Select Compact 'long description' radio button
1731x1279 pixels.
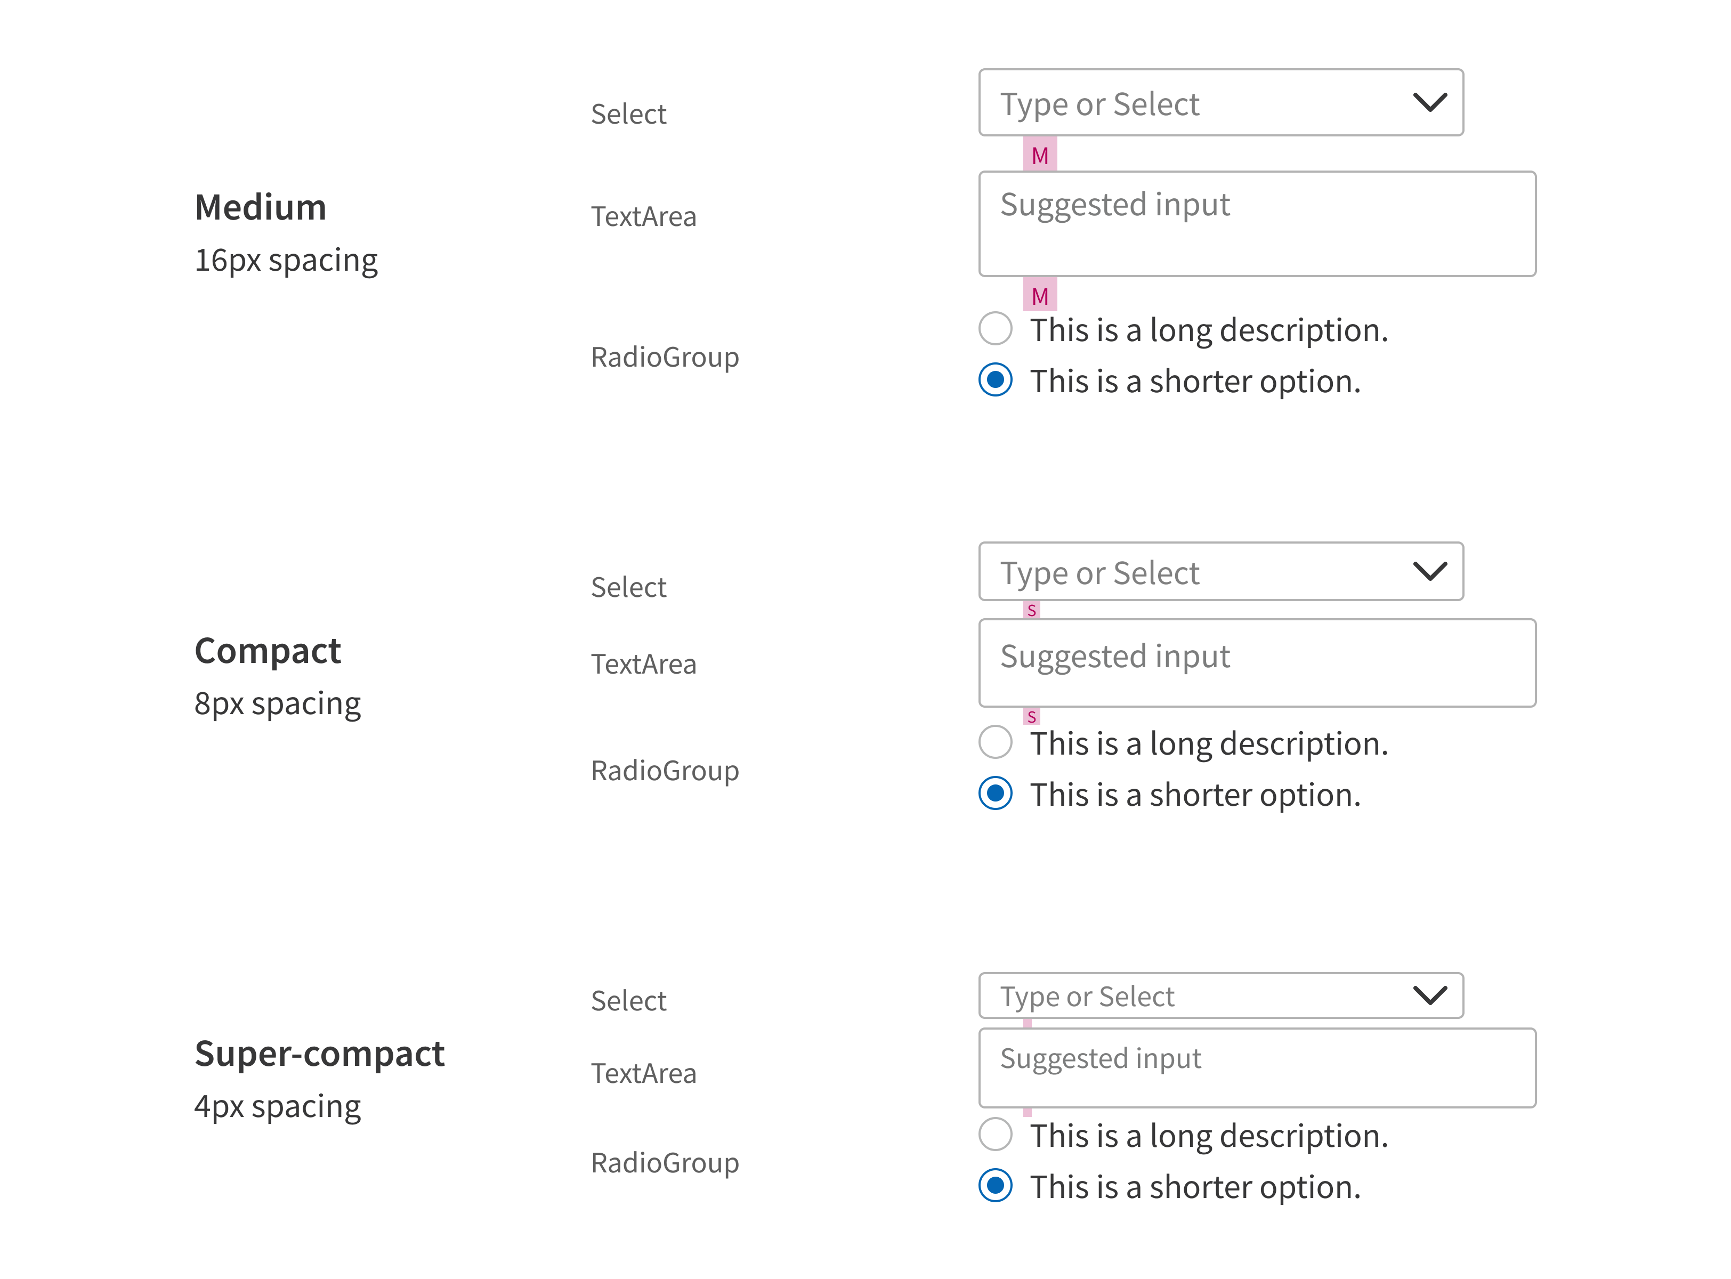pyautogui.click(x=995, y=742)
